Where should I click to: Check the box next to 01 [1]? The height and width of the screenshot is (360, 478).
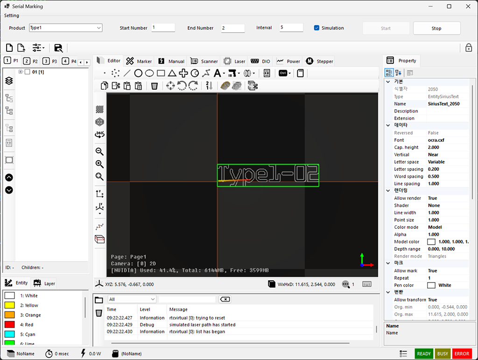pos(27,72)
